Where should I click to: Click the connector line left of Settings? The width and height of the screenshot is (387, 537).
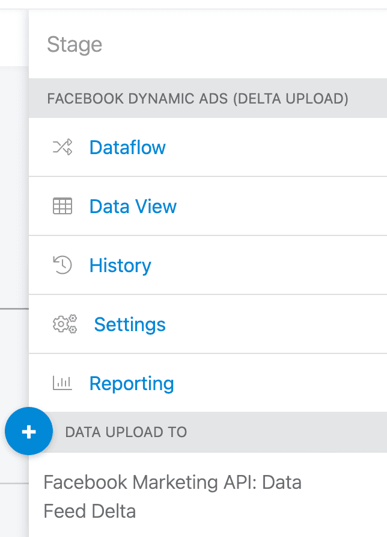point(13,309)
